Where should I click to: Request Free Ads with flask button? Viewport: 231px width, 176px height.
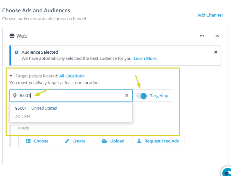point(158,141)
